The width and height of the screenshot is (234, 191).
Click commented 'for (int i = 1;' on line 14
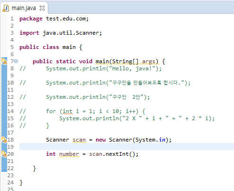(x=71, y=111)
